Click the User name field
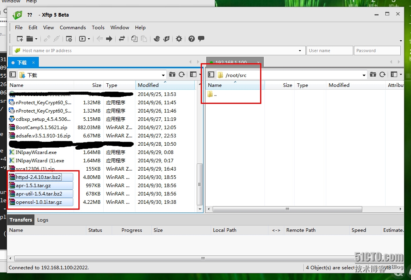 coord(330,51)
